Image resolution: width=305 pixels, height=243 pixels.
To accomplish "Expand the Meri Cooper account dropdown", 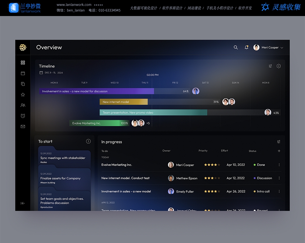I will (282, 48).
